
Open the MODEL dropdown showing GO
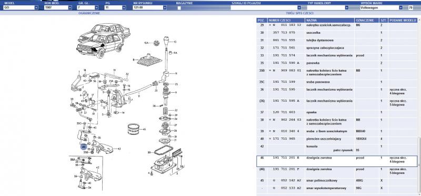click(x=21, y=8)
